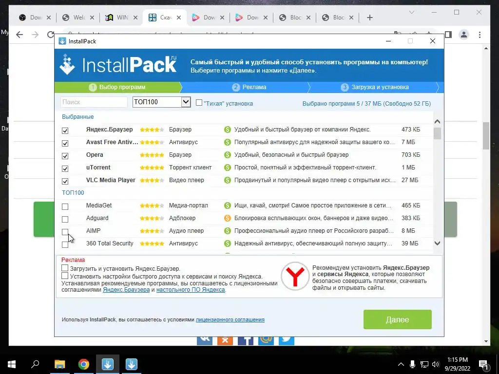Open a new Chrome tab with plus button
499x374 pixels.
370,18
